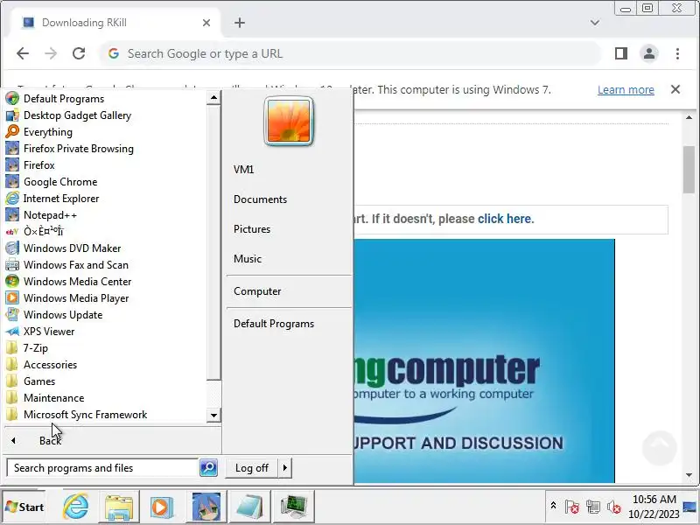Click the Learn more link in the infobar
The image size is (700, 525).
(626, 90)
